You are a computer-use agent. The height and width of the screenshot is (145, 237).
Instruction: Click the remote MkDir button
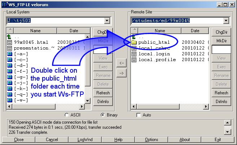pyautogui.click(x=221, y=41)
